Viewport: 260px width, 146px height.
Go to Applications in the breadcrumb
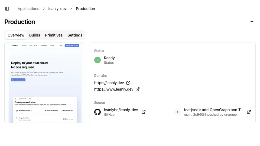coord(28,9)
